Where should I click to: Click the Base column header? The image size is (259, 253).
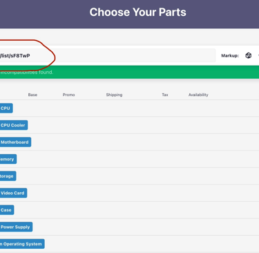(x=32, y=95)
